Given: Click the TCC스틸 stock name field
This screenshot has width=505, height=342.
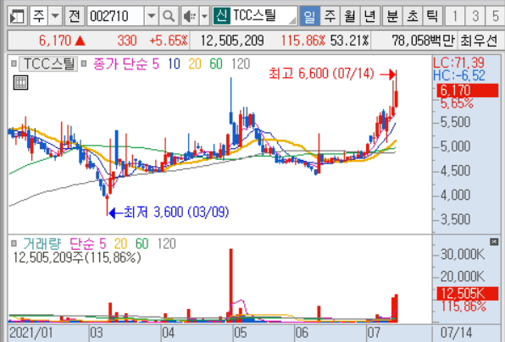Looking at the screenshot, I should click(264, 16).
